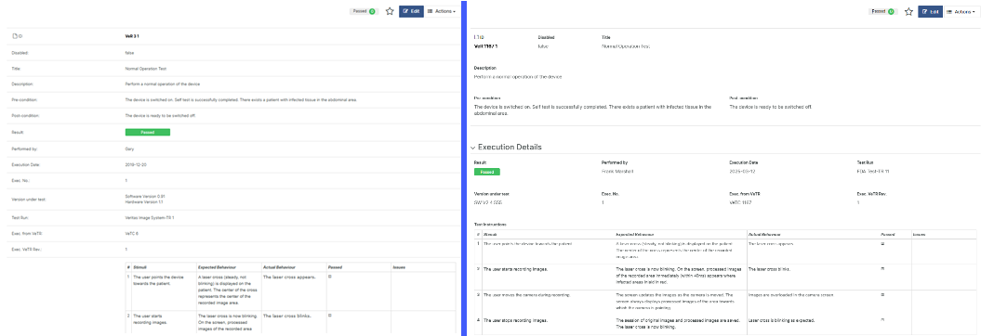981x336 pixels.
Task: Click the Passed status badge above Execution Details view
Action: pyautogui.click(x=882, y=11)
